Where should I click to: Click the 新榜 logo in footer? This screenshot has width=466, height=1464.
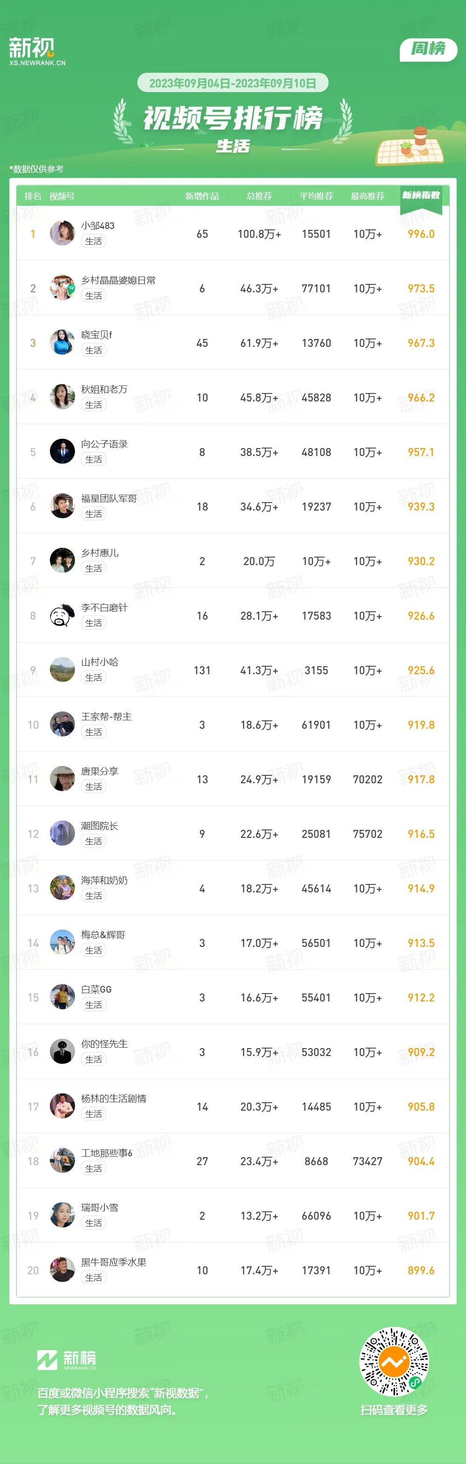click(67, 1360)
